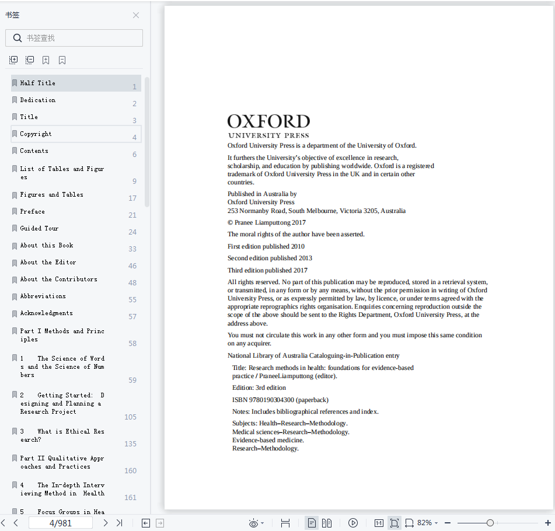Image resolution: width=555 pixels, height=531 pixels.
Task: Open chapter 1 Science of Words bookmark
Action: click(76, 368)
